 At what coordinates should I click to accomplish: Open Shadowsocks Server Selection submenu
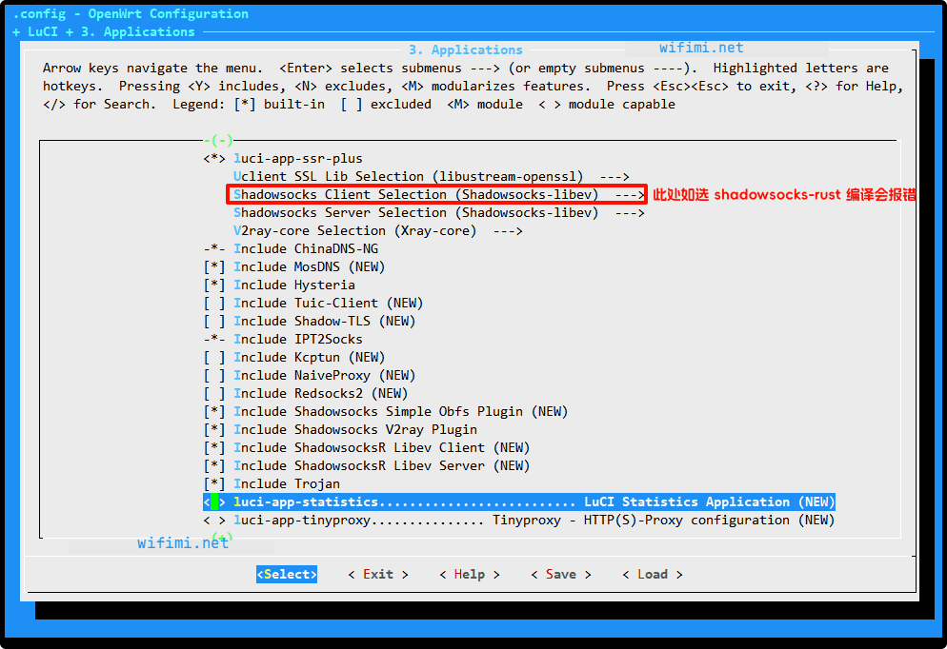click(x=439, y=213)
